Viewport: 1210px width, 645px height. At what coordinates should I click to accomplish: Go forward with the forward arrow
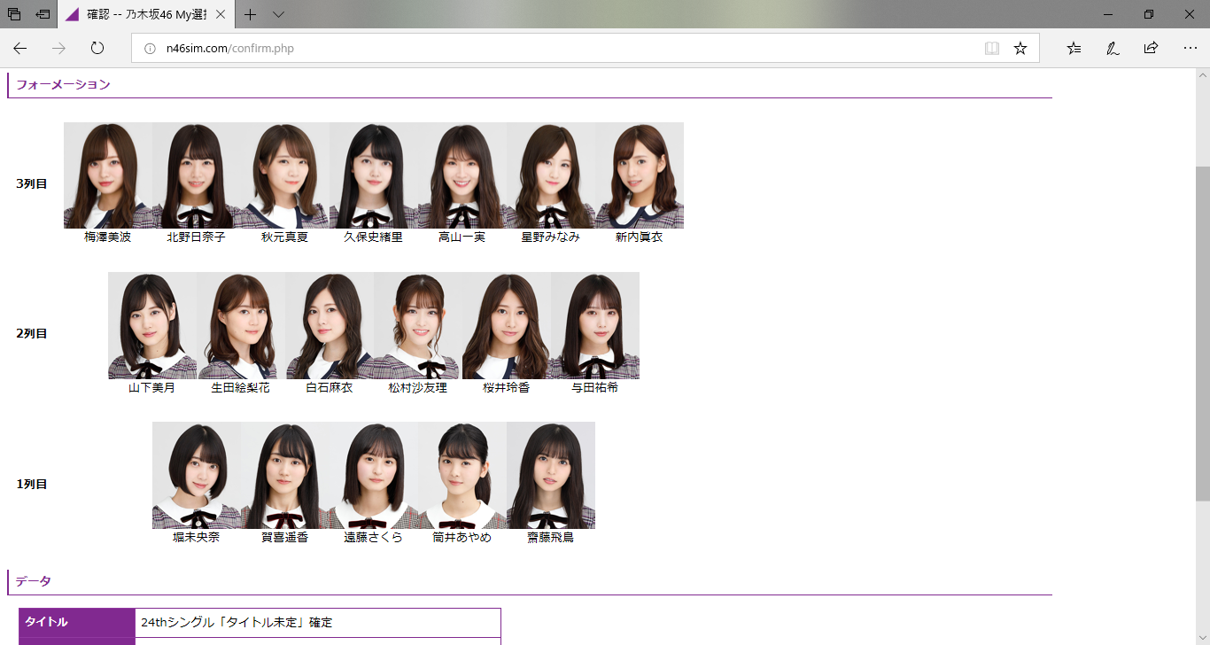click(58, 48)
